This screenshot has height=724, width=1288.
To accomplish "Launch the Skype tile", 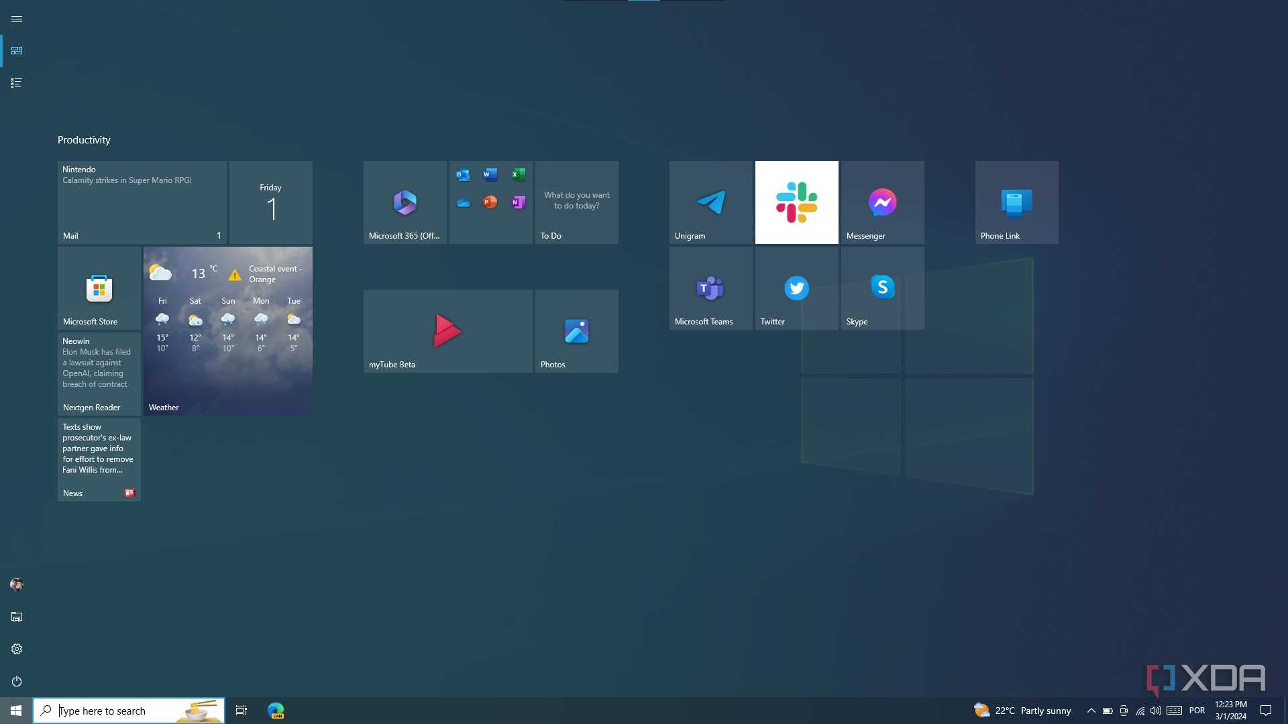I will [x=882, y=288].
